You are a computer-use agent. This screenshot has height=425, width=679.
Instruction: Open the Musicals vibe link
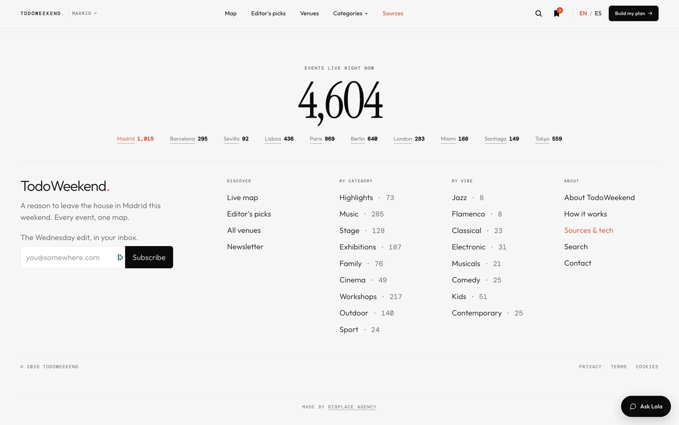click(466, 263)
